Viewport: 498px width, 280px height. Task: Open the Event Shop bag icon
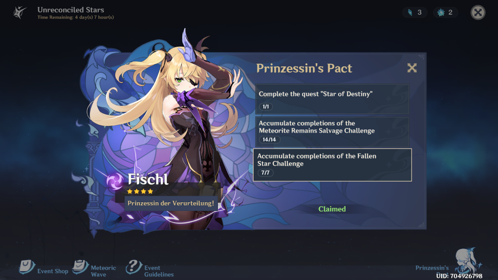coord(27,267)
